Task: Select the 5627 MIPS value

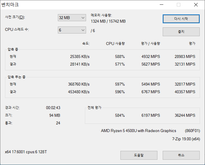Action: [151, 64]
